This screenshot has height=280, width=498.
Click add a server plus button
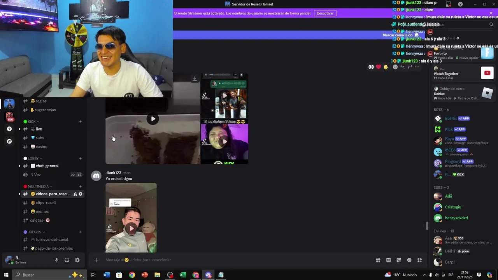[x=9, y=129]
